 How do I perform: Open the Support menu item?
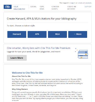[x=88, y=7]
